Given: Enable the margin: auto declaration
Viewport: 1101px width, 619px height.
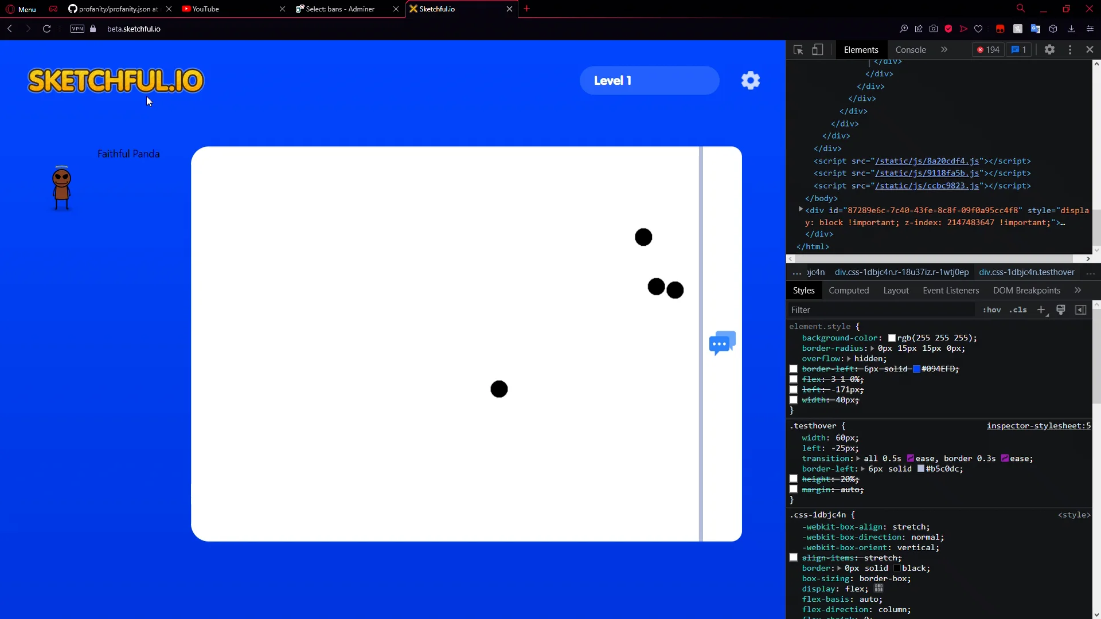Looking at the screenshot, I should tap(794, 489).
